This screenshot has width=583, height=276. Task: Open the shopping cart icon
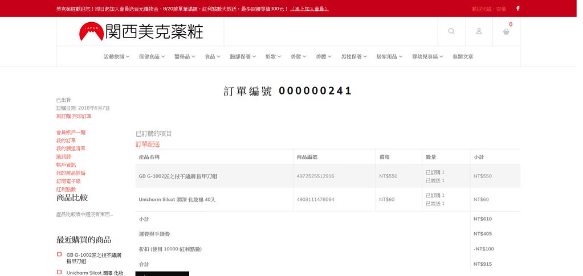(x=506, y=31)
